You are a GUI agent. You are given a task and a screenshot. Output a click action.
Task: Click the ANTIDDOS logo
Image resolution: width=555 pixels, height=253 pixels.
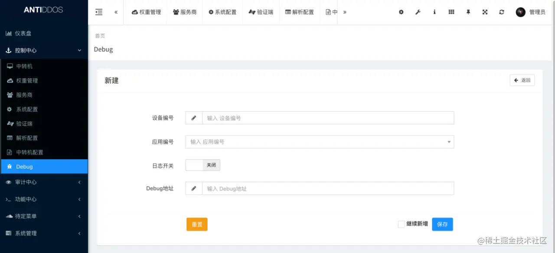[44, 10]
